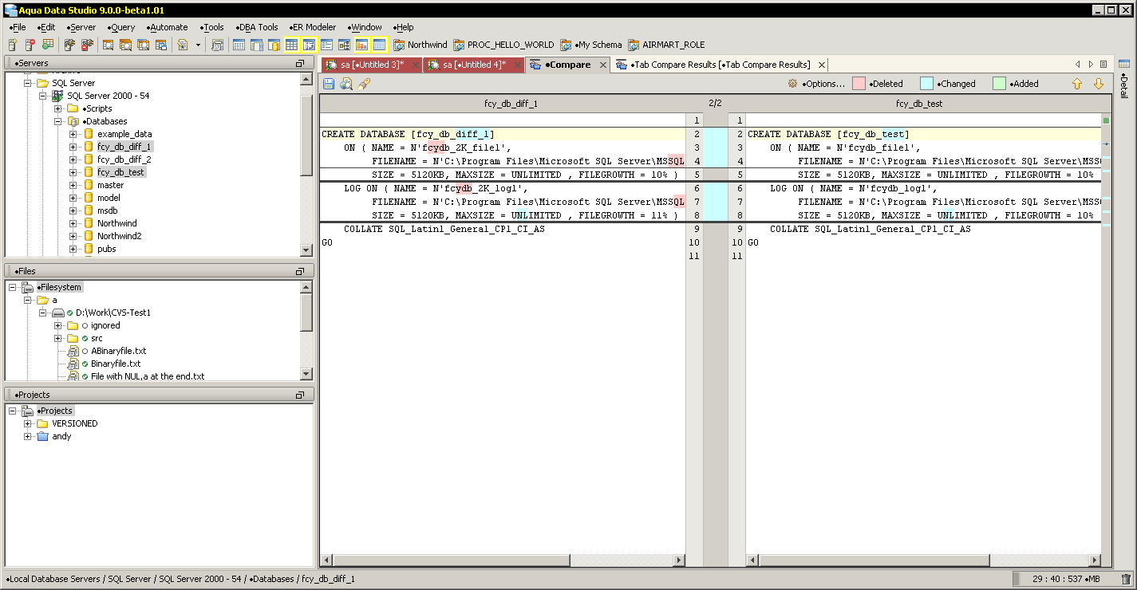This screenshot has width=1137, height=590.
Task: Click the form view toolbar icon
Action: click(326, 45)
